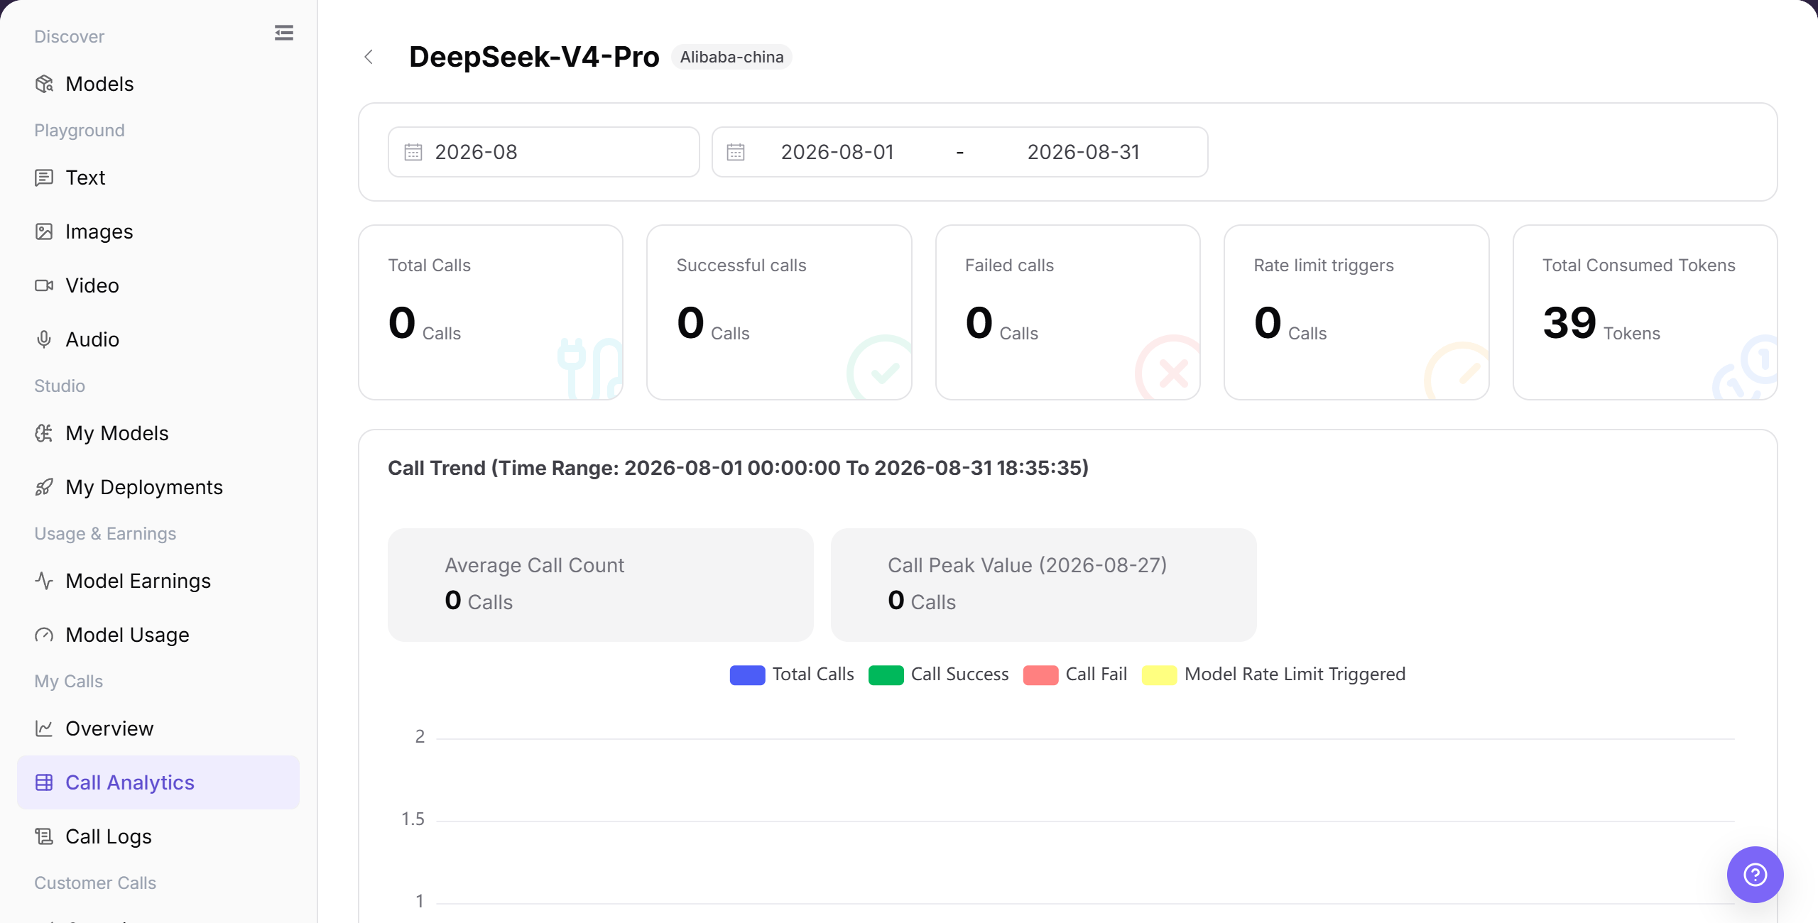
Task: Go to My Models
Action: click(158, 433)
